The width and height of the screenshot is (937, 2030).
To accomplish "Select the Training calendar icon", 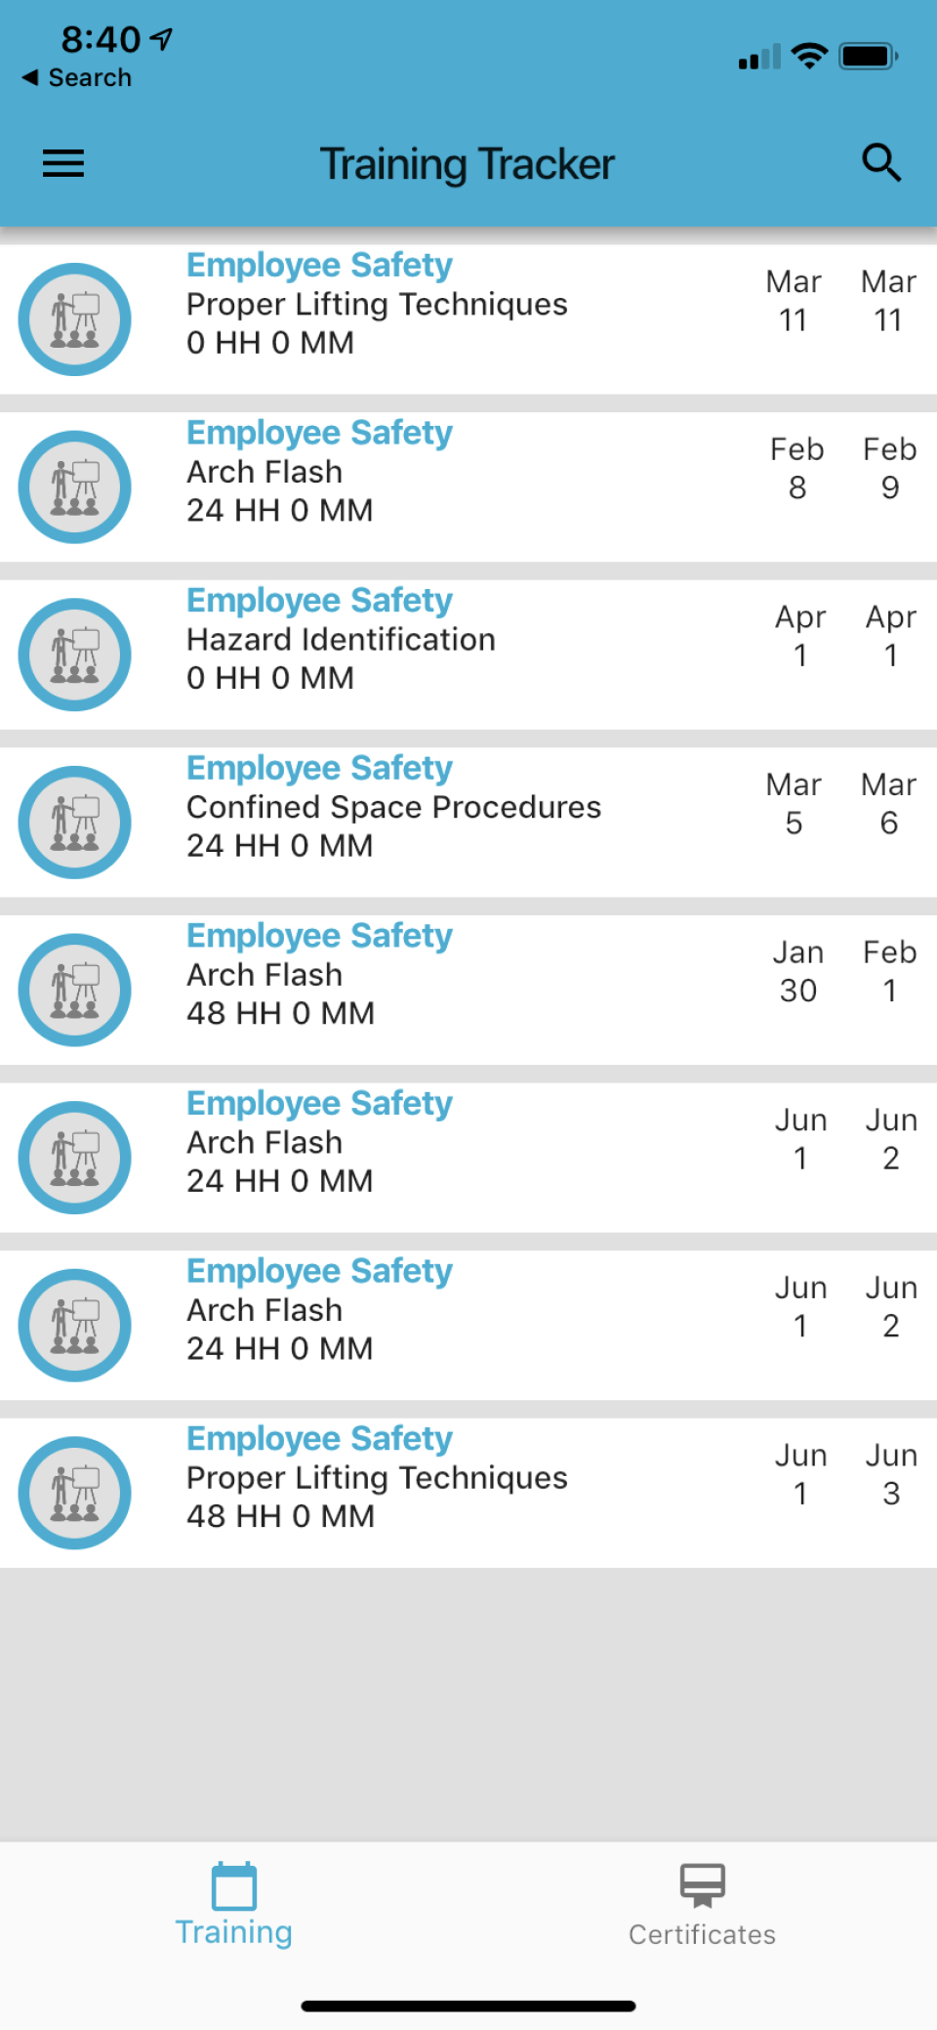I will coord(233,1885).
